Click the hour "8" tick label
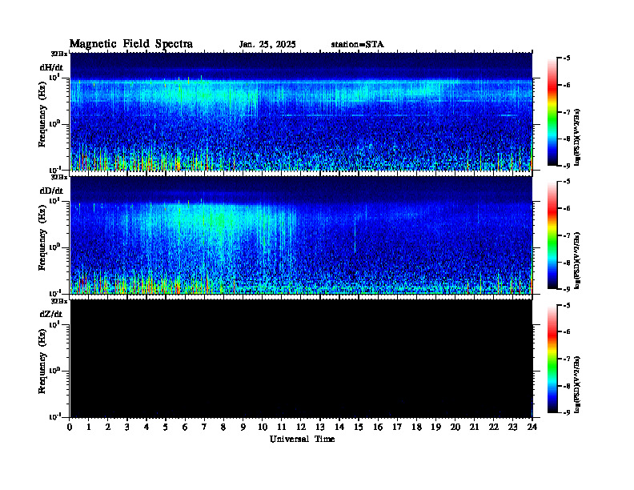Viewport: 634px width, 490px height. point(224,428)
